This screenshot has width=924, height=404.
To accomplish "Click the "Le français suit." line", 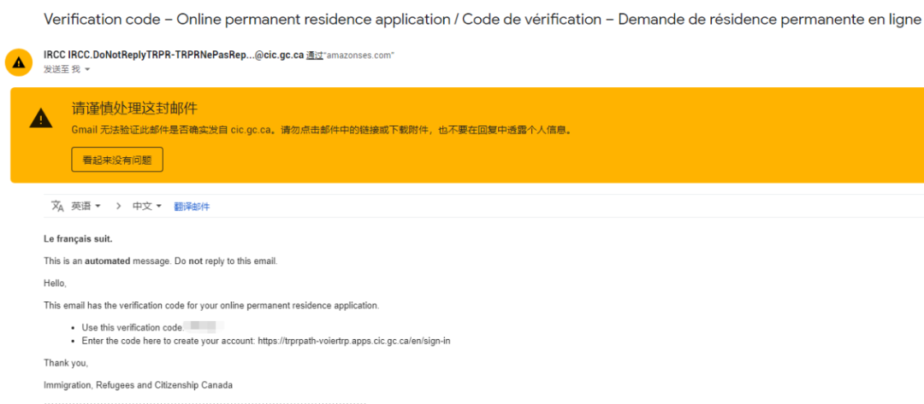I will (x=78, y=239).
